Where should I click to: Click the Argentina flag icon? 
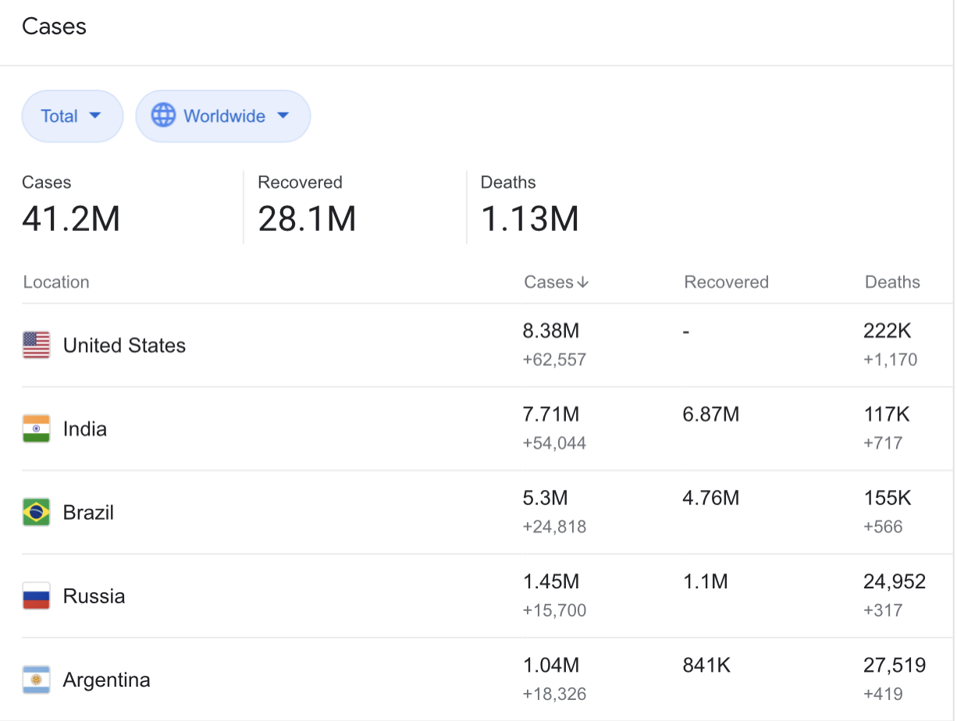(36, 680)
